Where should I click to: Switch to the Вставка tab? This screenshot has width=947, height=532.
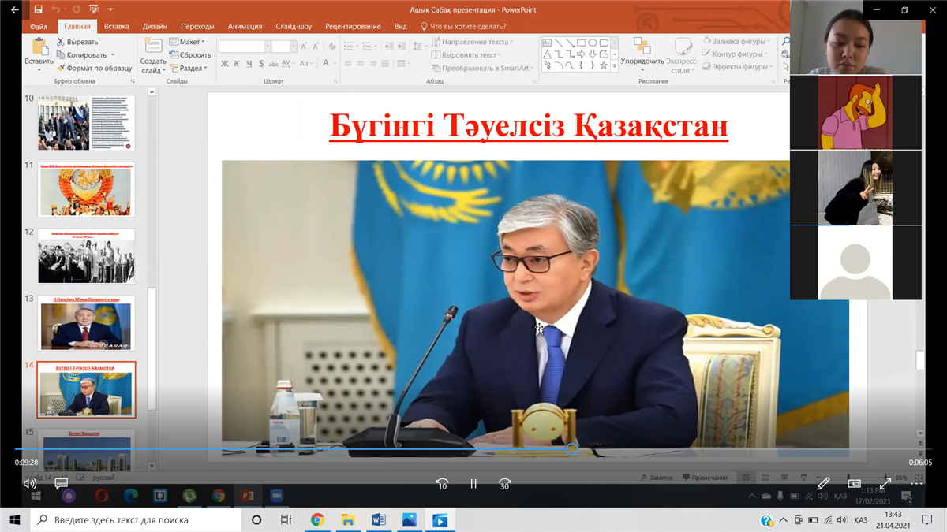coord(116,26)
